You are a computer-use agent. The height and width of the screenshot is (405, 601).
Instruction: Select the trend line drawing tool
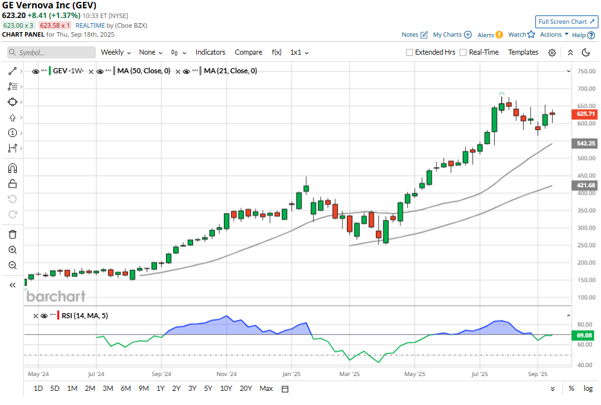tap(12, 71)
